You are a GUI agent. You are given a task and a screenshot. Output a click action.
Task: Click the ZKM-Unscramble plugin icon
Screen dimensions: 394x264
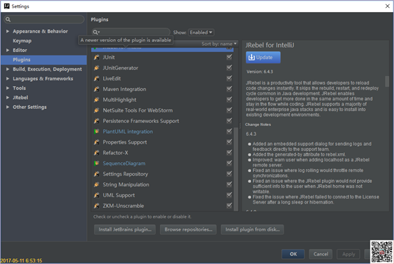[97, 206]
